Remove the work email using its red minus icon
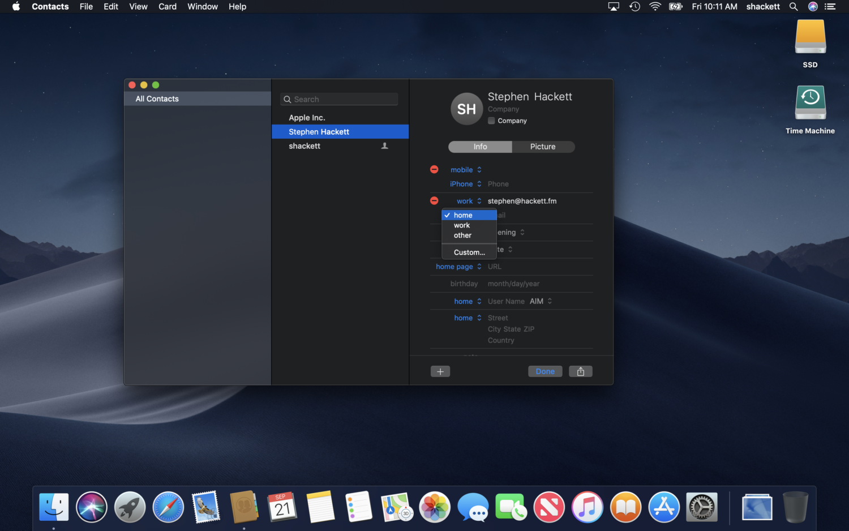Image resolution: width=849 pixels, height=531 pixels. click(x=434, y=200)
